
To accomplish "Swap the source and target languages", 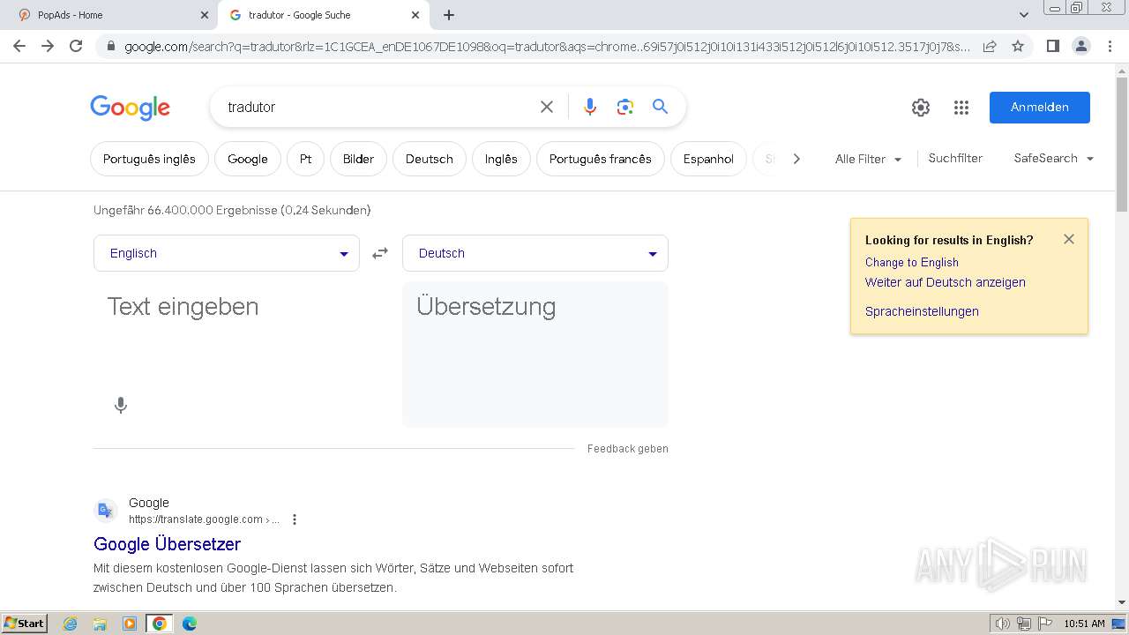I will pyautogui.click(x=380, y=253).
